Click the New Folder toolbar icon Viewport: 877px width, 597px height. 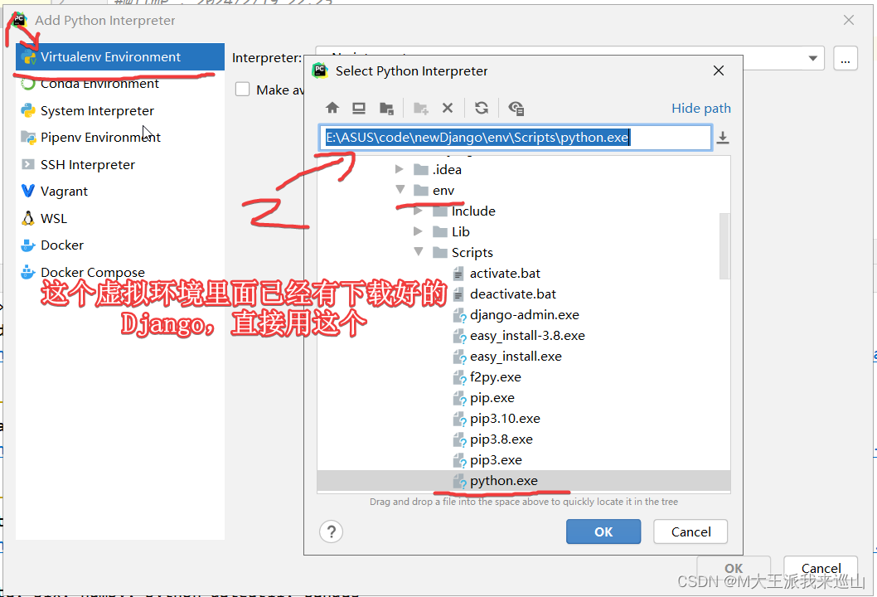(x=420, y=108)
